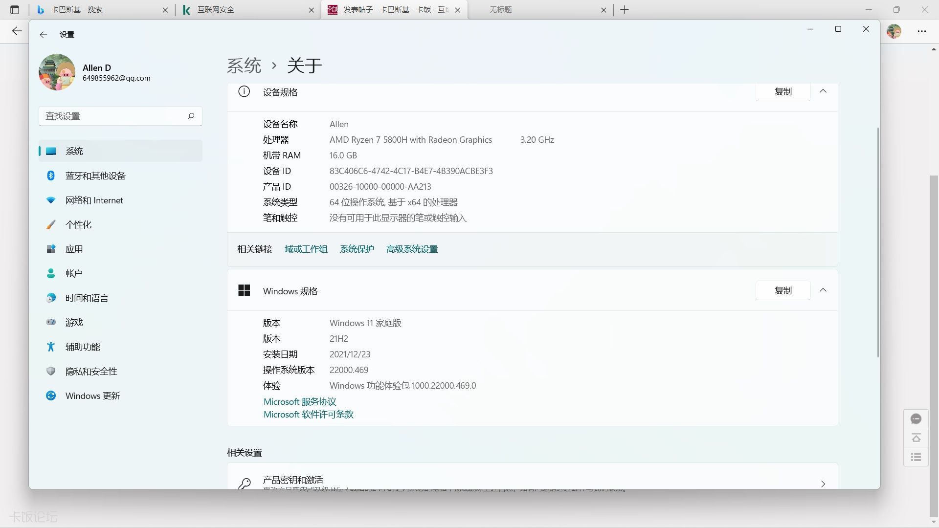The width and height of the screenshot is (939, 528).
Task: Open 游戏 gaming settings
Action: tap(120, 322)
